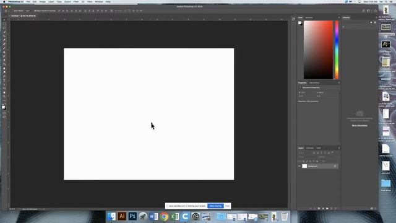Image resolution: width=396 pixels, height=223 pixels.
Task: Switch to the Channels tab
Action: pyautogui.click(x=310, y=148)
